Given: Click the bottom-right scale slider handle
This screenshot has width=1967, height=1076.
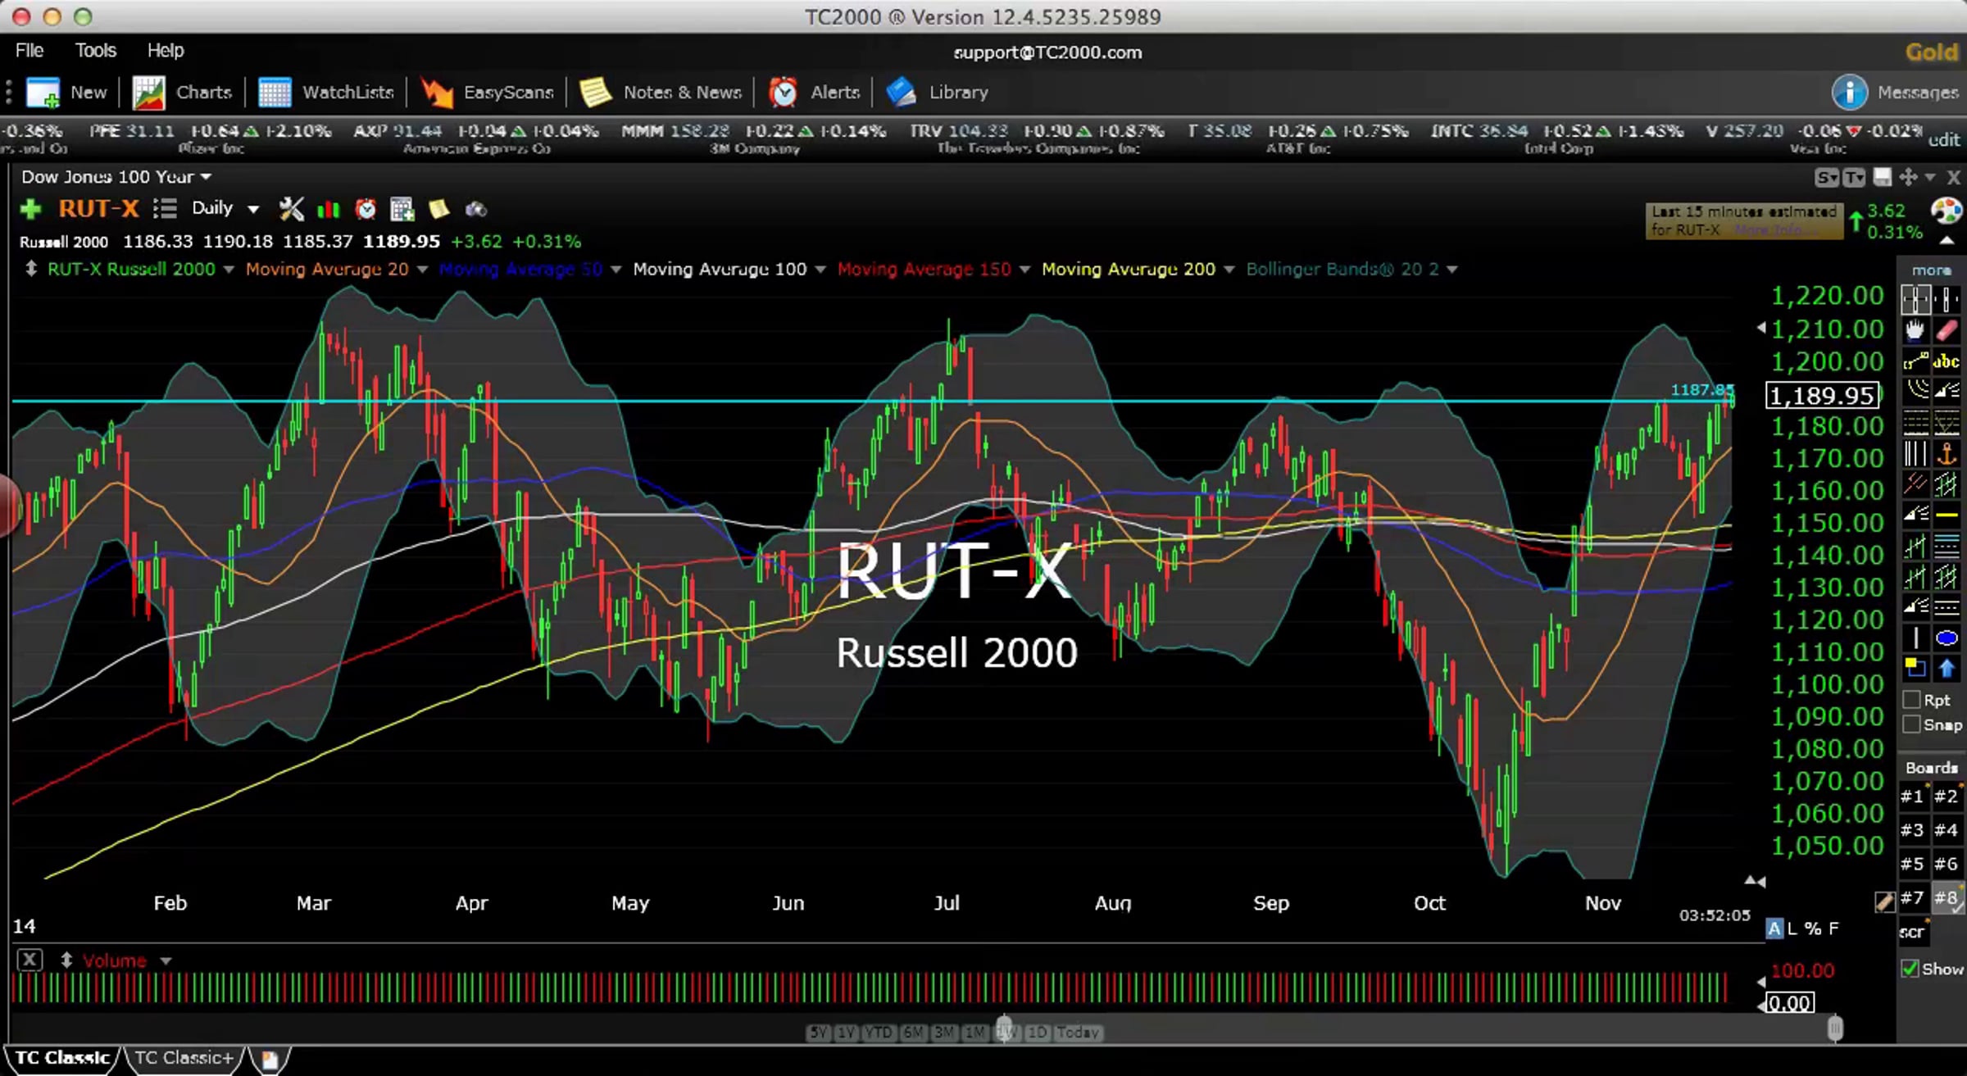Looking at the screenshot, I should click(x=1834, y=1028).
